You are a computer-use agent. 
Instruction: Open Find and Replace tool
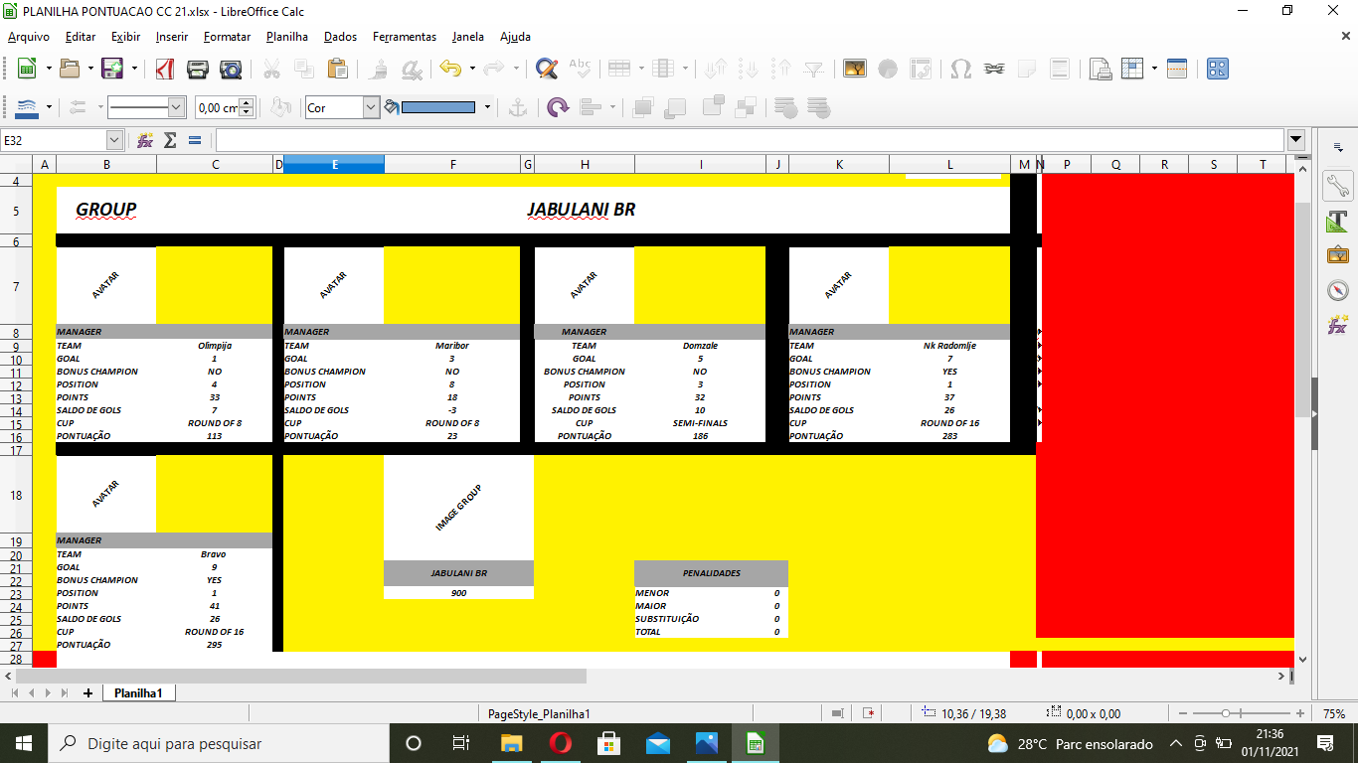(x=546, y=69)
